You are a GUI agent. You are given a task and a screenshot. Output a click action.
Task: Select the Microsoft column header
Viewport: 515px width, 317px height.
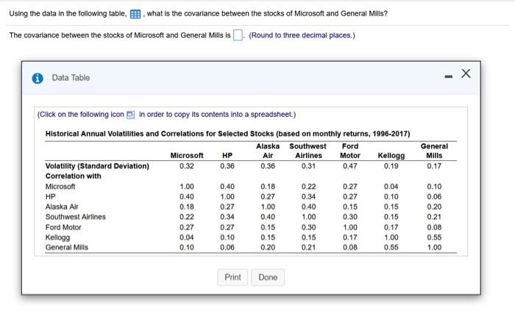click(187, 155)
